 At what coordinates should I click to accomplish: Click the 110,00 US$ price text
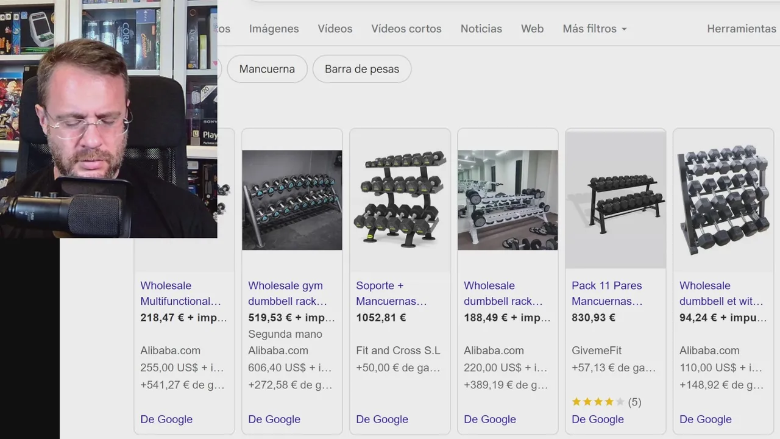[x=721, y=368]
